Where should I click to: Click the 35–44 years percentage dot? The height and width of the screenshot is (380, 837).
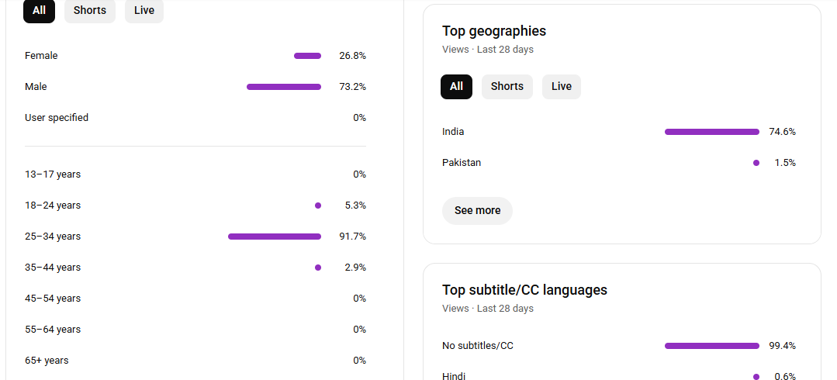pos(318,268)
